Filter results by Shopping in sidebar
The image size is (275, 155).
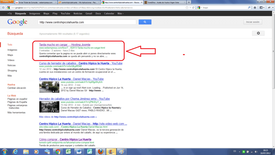pyautogui.click(x=12, y=70)
